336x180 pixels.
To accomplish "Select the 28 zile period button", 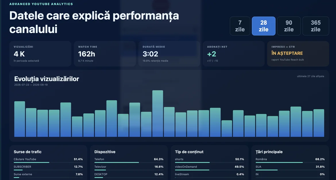I will pos(264,26).
